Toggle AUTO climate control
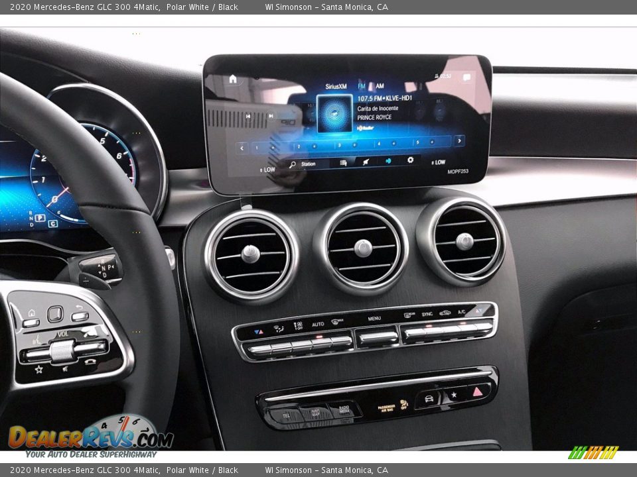The image size is (637, 477). point(318,325)
